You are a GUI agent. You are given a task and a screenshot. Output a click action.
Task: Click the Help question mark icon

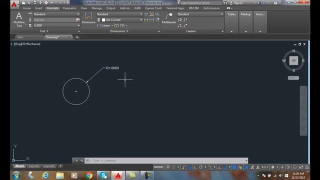pos(275,3)
